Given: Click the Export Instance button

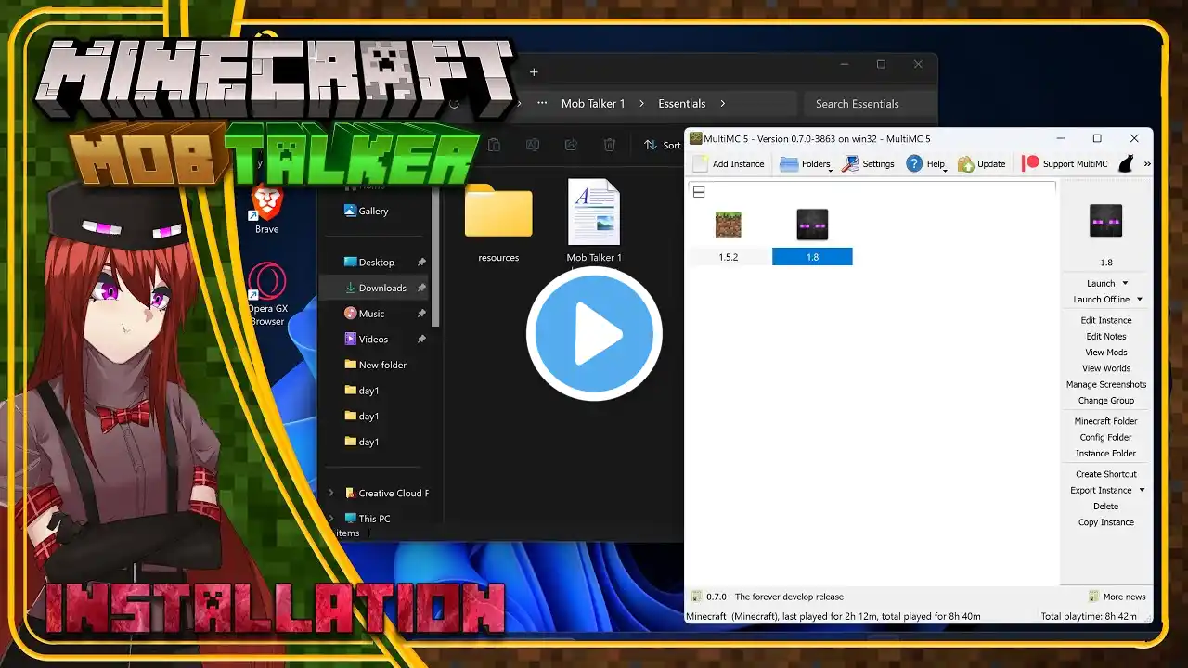Looking at the screenshot, I should (1101, 490).
